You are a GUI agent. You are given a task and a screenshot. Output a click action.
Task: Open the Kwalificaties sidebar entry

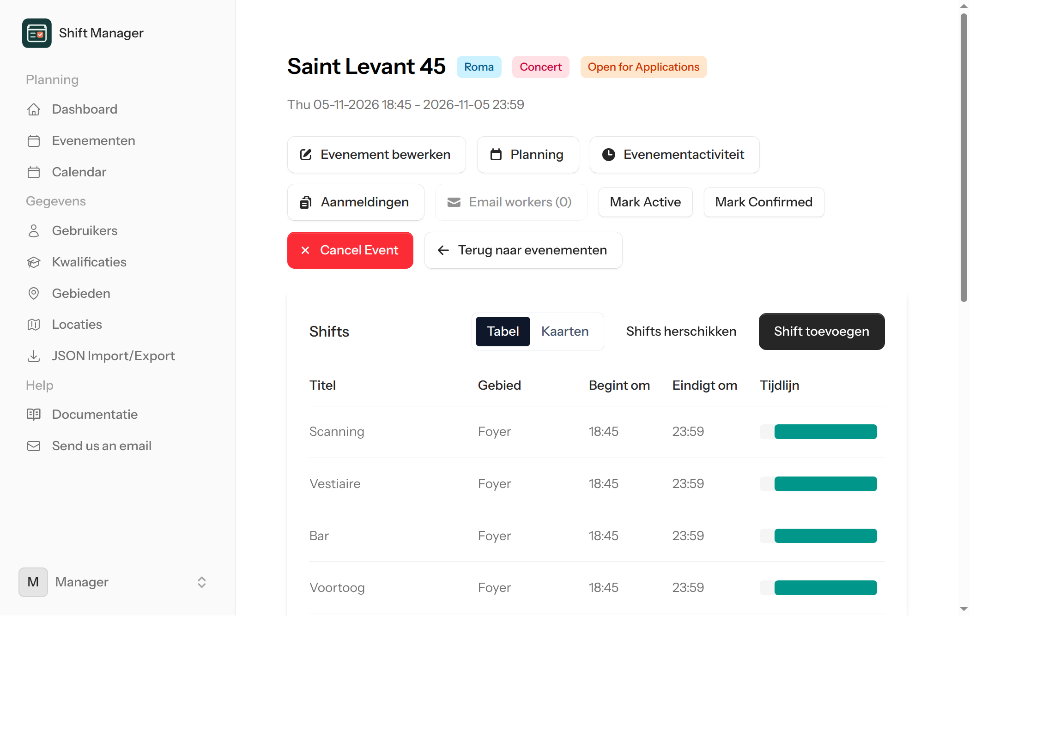[118, 262]
